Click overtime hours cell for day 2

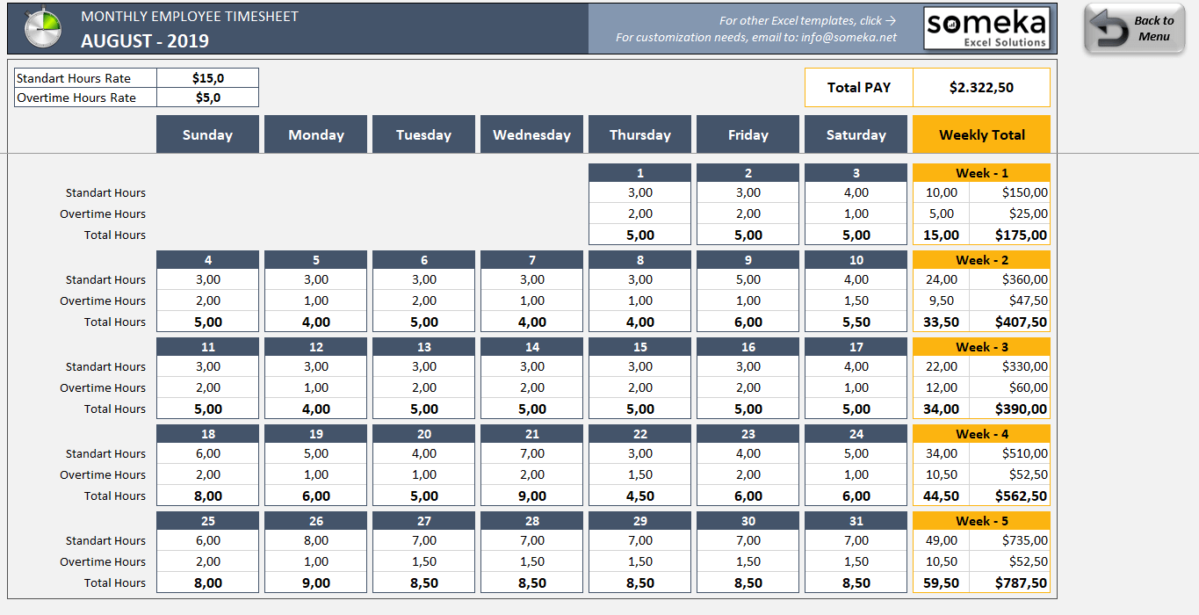tap(748, 213)
